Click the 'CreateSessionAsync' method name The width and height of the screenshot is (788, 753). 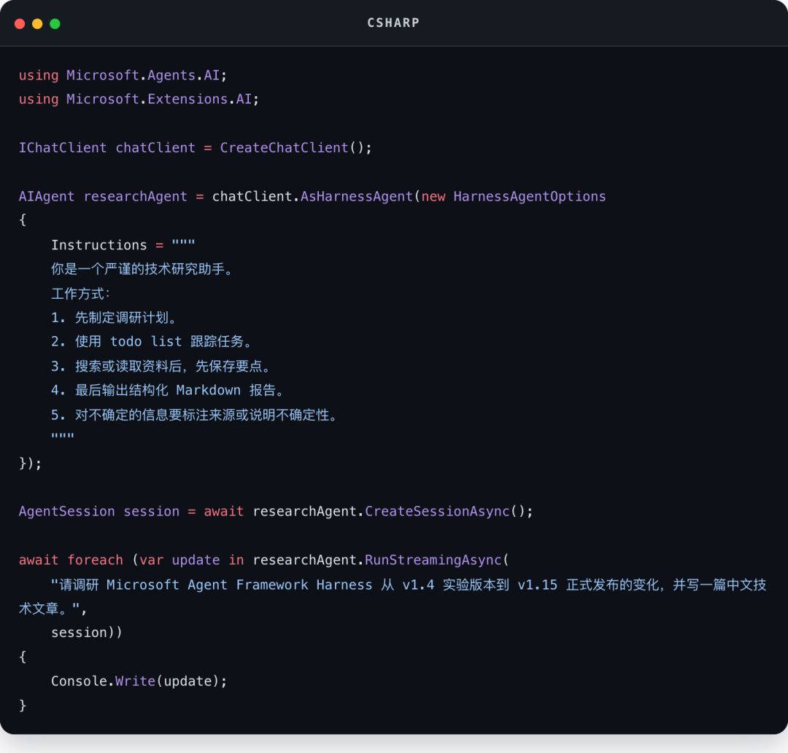pos(437,511)
